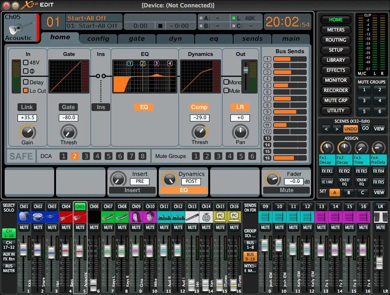
Task: Open the ROUTING screen
Action: [335, 40]
